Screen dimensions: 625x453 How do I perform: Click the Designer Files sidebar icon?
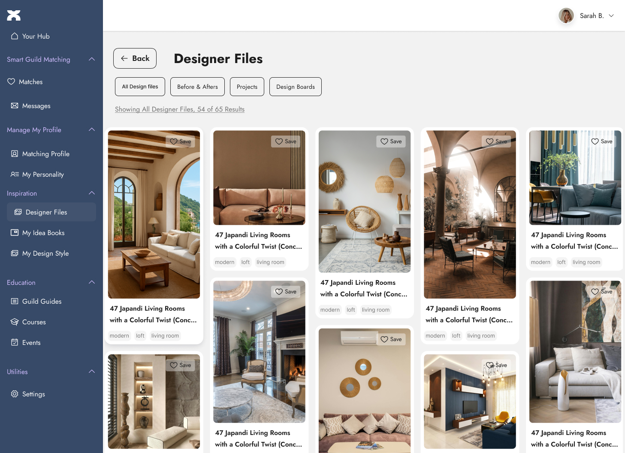[18, 212]
